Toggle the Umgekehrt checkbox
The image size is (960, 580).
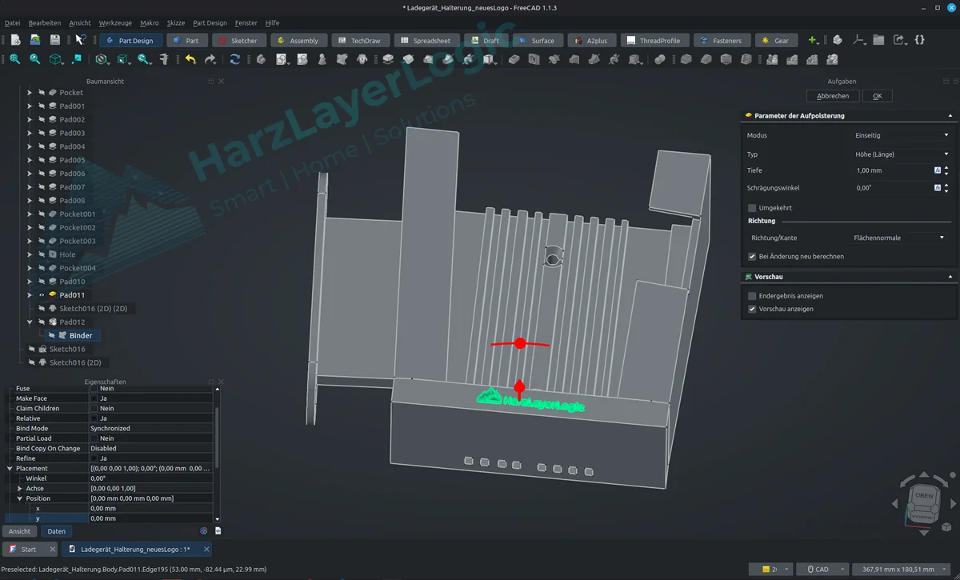tap(752, 208)
